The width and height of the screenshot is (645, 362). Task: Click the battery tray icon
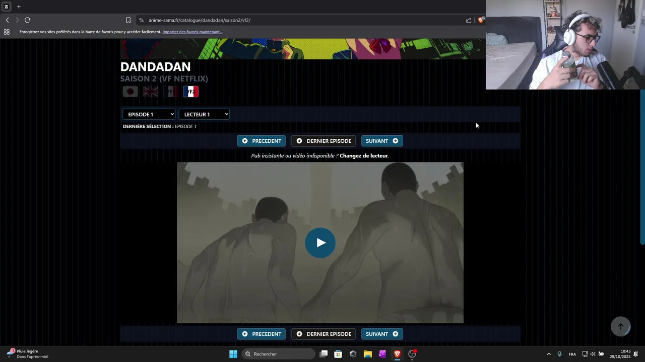[x=601, y=354]
